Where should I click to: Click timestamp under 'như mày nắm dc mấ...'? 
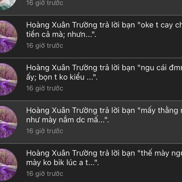(x=45, y=131)
